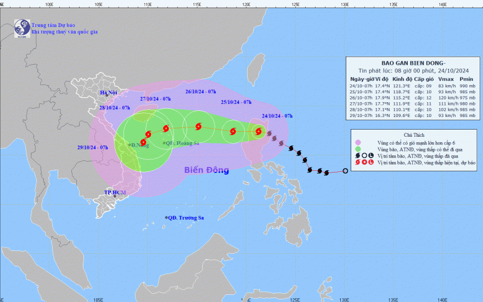Click the red storm icon for 26/10/24 - 07h
483x302 pixels.
198,126
